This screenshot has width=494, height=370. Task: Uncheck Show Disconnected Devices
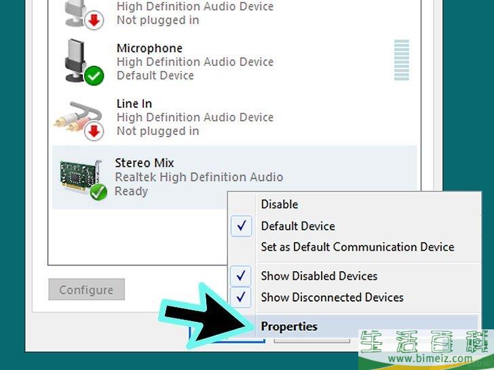pyautogui.click(x=242, y=297)
